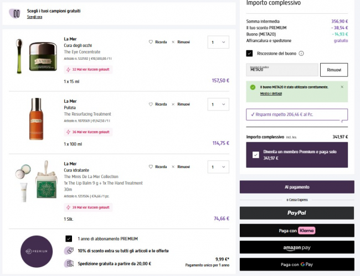The height and width of the screenshot is (276, 360).
Task: Open quantity dropdown for The Eye Concentrate
Action: 218,42
